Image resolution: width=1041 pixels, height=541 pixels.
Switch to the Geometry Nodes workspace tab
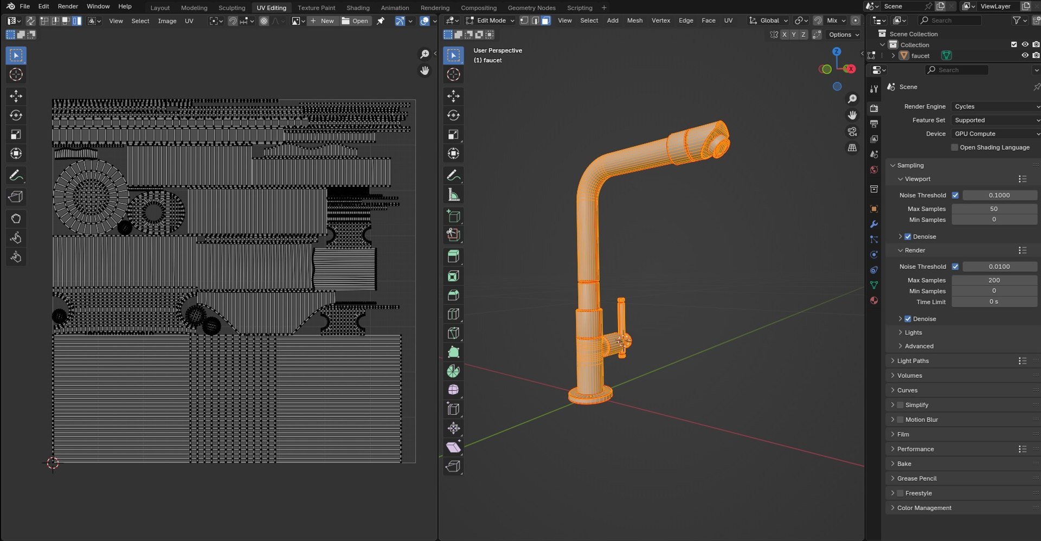point(531,8)
